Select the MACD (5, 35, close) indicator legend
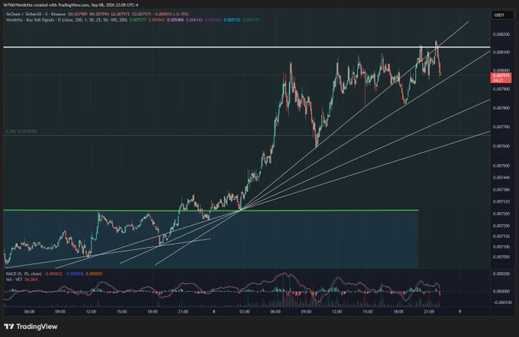This screenshot has width=519, height=337. (x=24, y=274)
